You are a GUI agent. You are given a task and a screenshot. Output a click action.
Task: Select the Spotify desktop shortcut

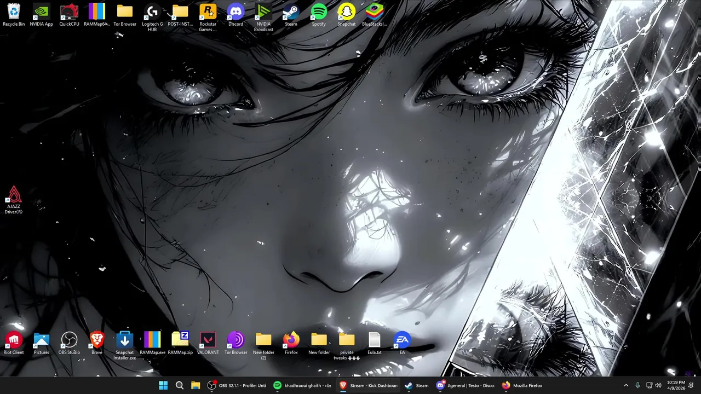tap(319, 15)
